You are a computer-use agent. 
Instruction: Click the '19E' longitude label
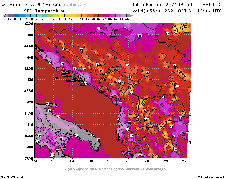pos(110,161)
